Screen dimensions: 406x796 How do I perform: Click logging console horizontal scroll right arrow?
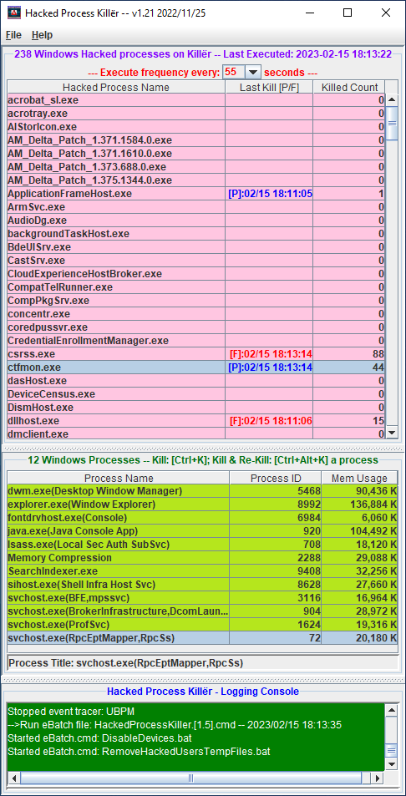click(377, 778)
